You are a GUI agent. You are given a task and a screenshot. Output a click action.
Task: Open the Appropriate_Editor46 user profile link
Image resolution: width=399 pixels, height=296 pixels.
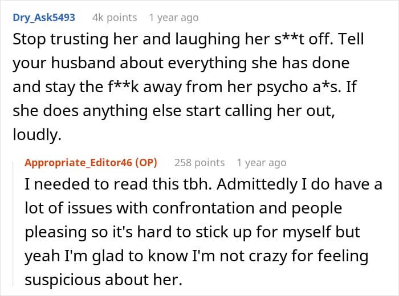click(79, 163)
